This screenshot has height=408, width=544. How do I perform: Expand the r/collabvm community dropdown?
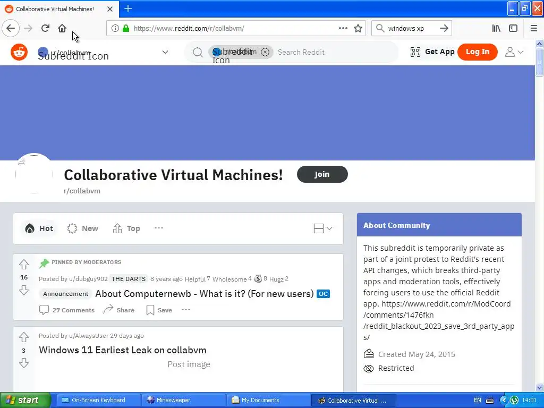(165, 52)
